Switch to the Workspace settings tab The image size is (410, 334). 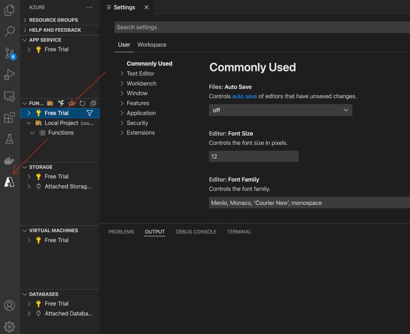(x=152, y=45)
